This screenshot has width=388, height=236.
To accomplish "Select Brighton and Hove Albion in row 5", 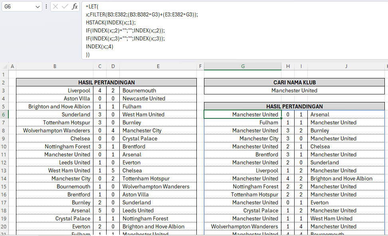I will click(x=55, y=106).
